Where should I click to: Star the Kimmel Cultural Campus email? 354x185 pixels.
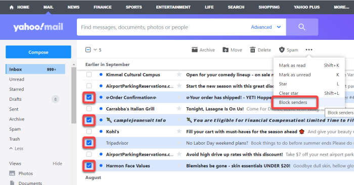click(179, 75)
